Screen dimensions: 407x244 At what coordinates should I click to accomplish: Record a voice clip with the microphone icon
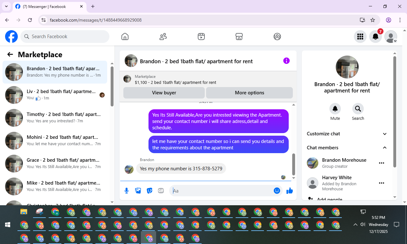(x=127, y=191)
